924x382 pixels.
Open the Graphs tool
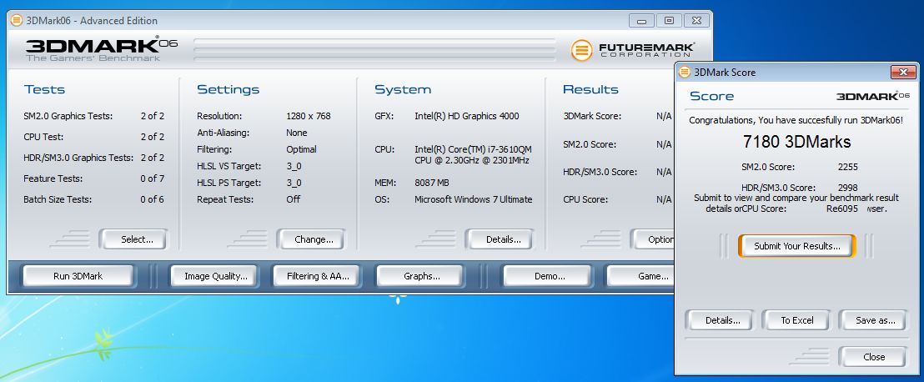(422, 276)
